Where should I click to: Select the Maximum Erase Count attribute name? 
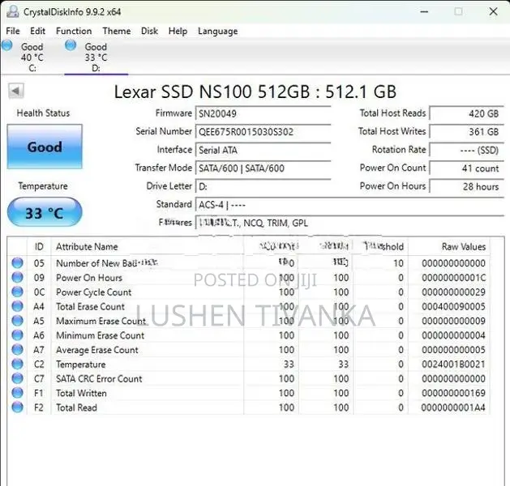(101, 321)
